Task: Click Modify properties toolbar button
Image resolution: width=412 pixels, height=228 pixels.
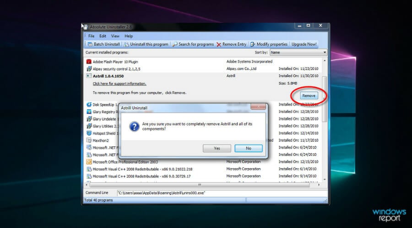Action: point(269,44)
